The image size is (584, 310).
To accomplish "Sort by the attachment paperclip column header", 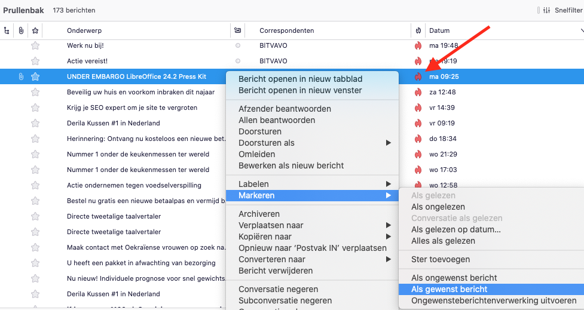I will (x=21, y=30).
